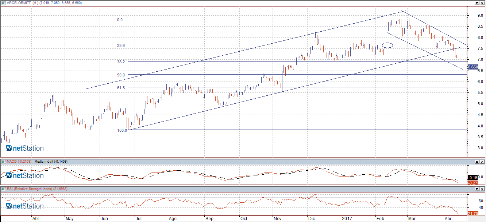The image size is (486, 222).
Task: Click the RSI value tag 21.70
Action: (472, 213)
